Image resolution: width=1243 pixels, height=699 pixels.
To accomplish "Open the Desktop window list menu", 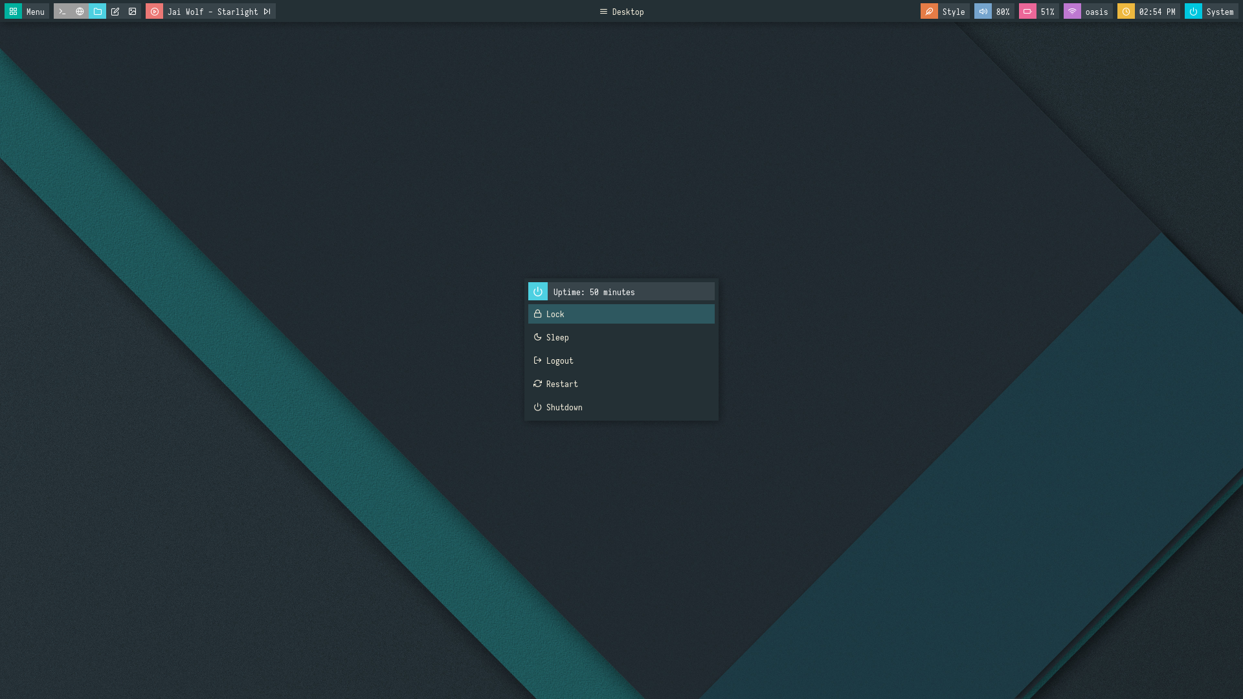I will (x=621, y=12).
